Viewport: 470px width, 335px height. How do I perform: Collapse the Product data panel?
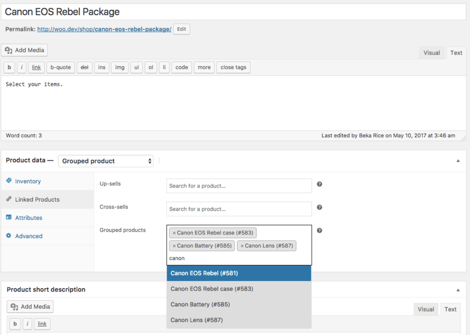(x=458, y=161)
